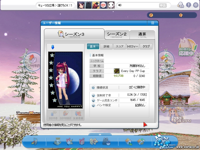Screen dimensions: 200x150
Task: Click the 0.2% [4 / 1705] value
Action: pos(137,95)
